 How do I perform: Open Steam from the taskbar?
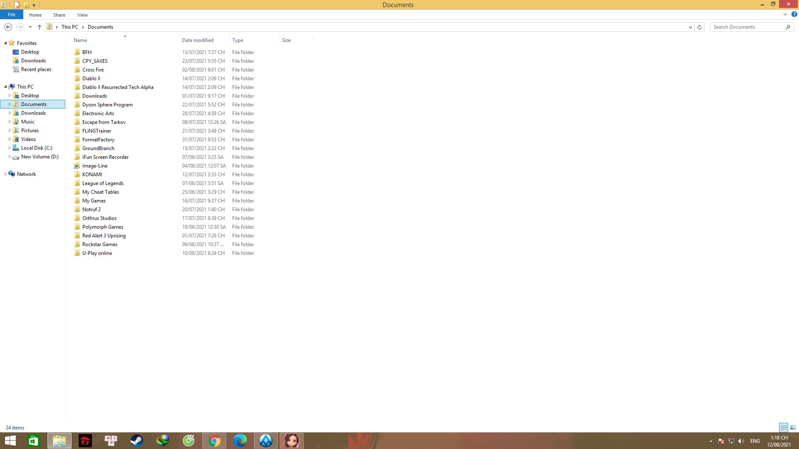pyautogui.click(x=137, y=441)
